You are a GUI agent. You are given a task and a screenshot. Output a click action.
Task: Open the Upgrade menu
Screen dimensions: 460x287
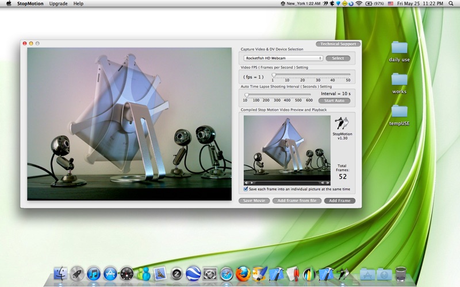click(x=59, y=3)
